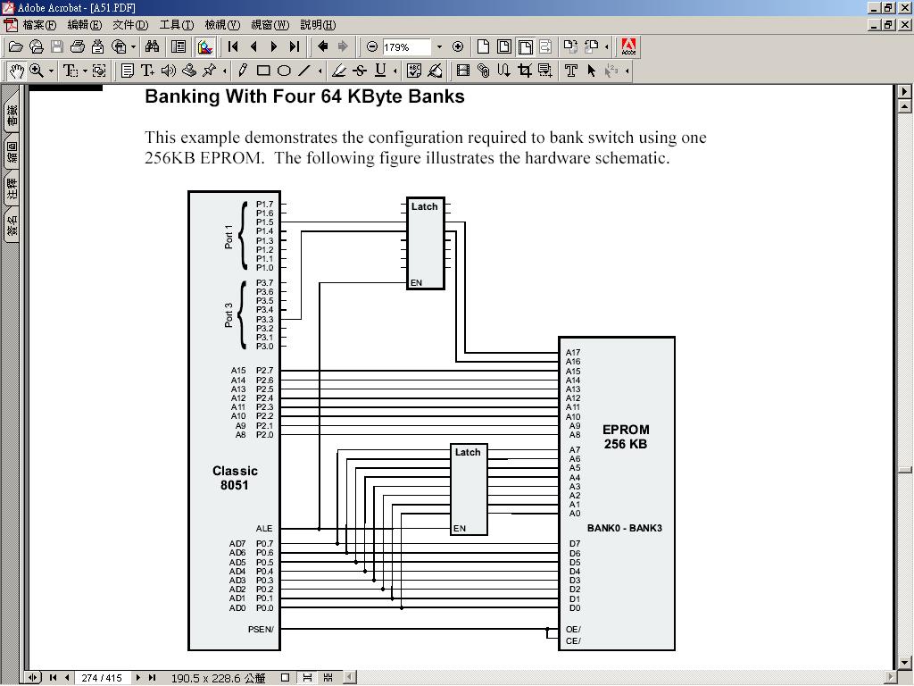The width and height of the screenshot is (914, 686).
Task: Select Continuous page layout in status bar
Action: 307,678
